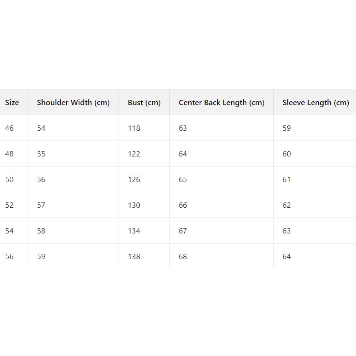Select sleeve length value 61

click(x=287, y=180)
